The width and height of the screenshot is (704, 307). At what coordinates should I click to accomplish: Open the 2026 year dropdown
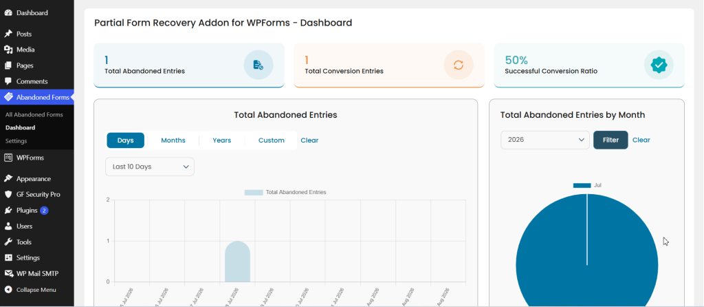click(x=545, y=140)
